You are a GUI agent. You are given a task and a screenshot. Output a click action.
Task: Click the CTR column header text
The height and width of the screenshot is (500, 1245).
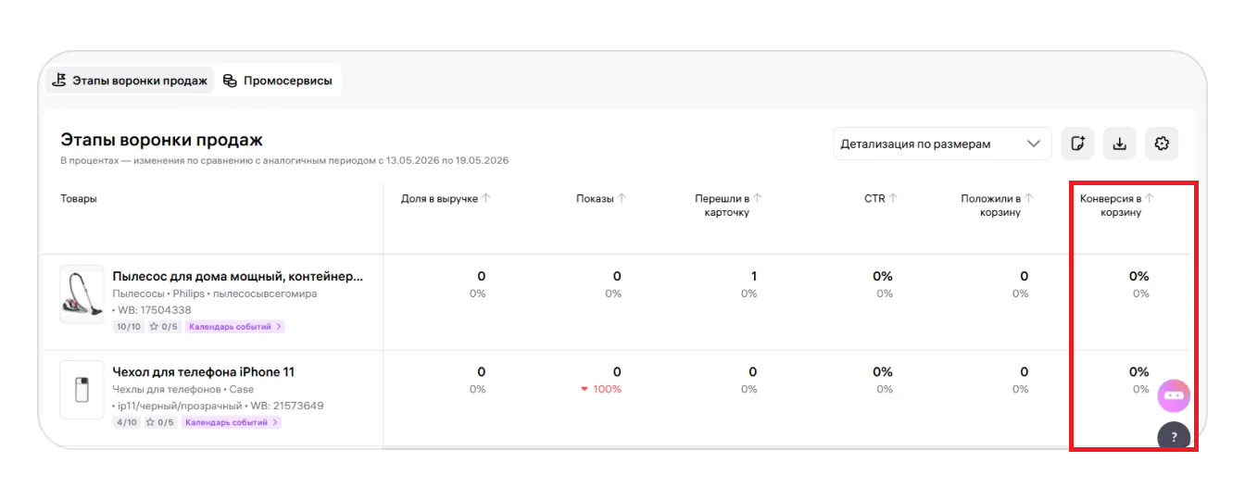[x=874, y=198]
